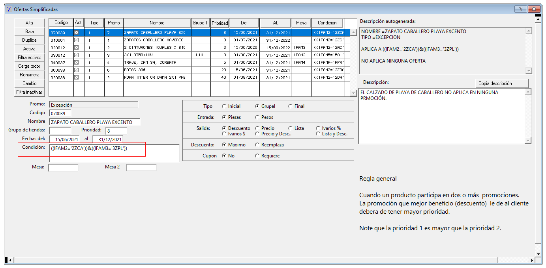The image size is (546, 268).
Task: Click the Alta button
Action: click(29, 23)
